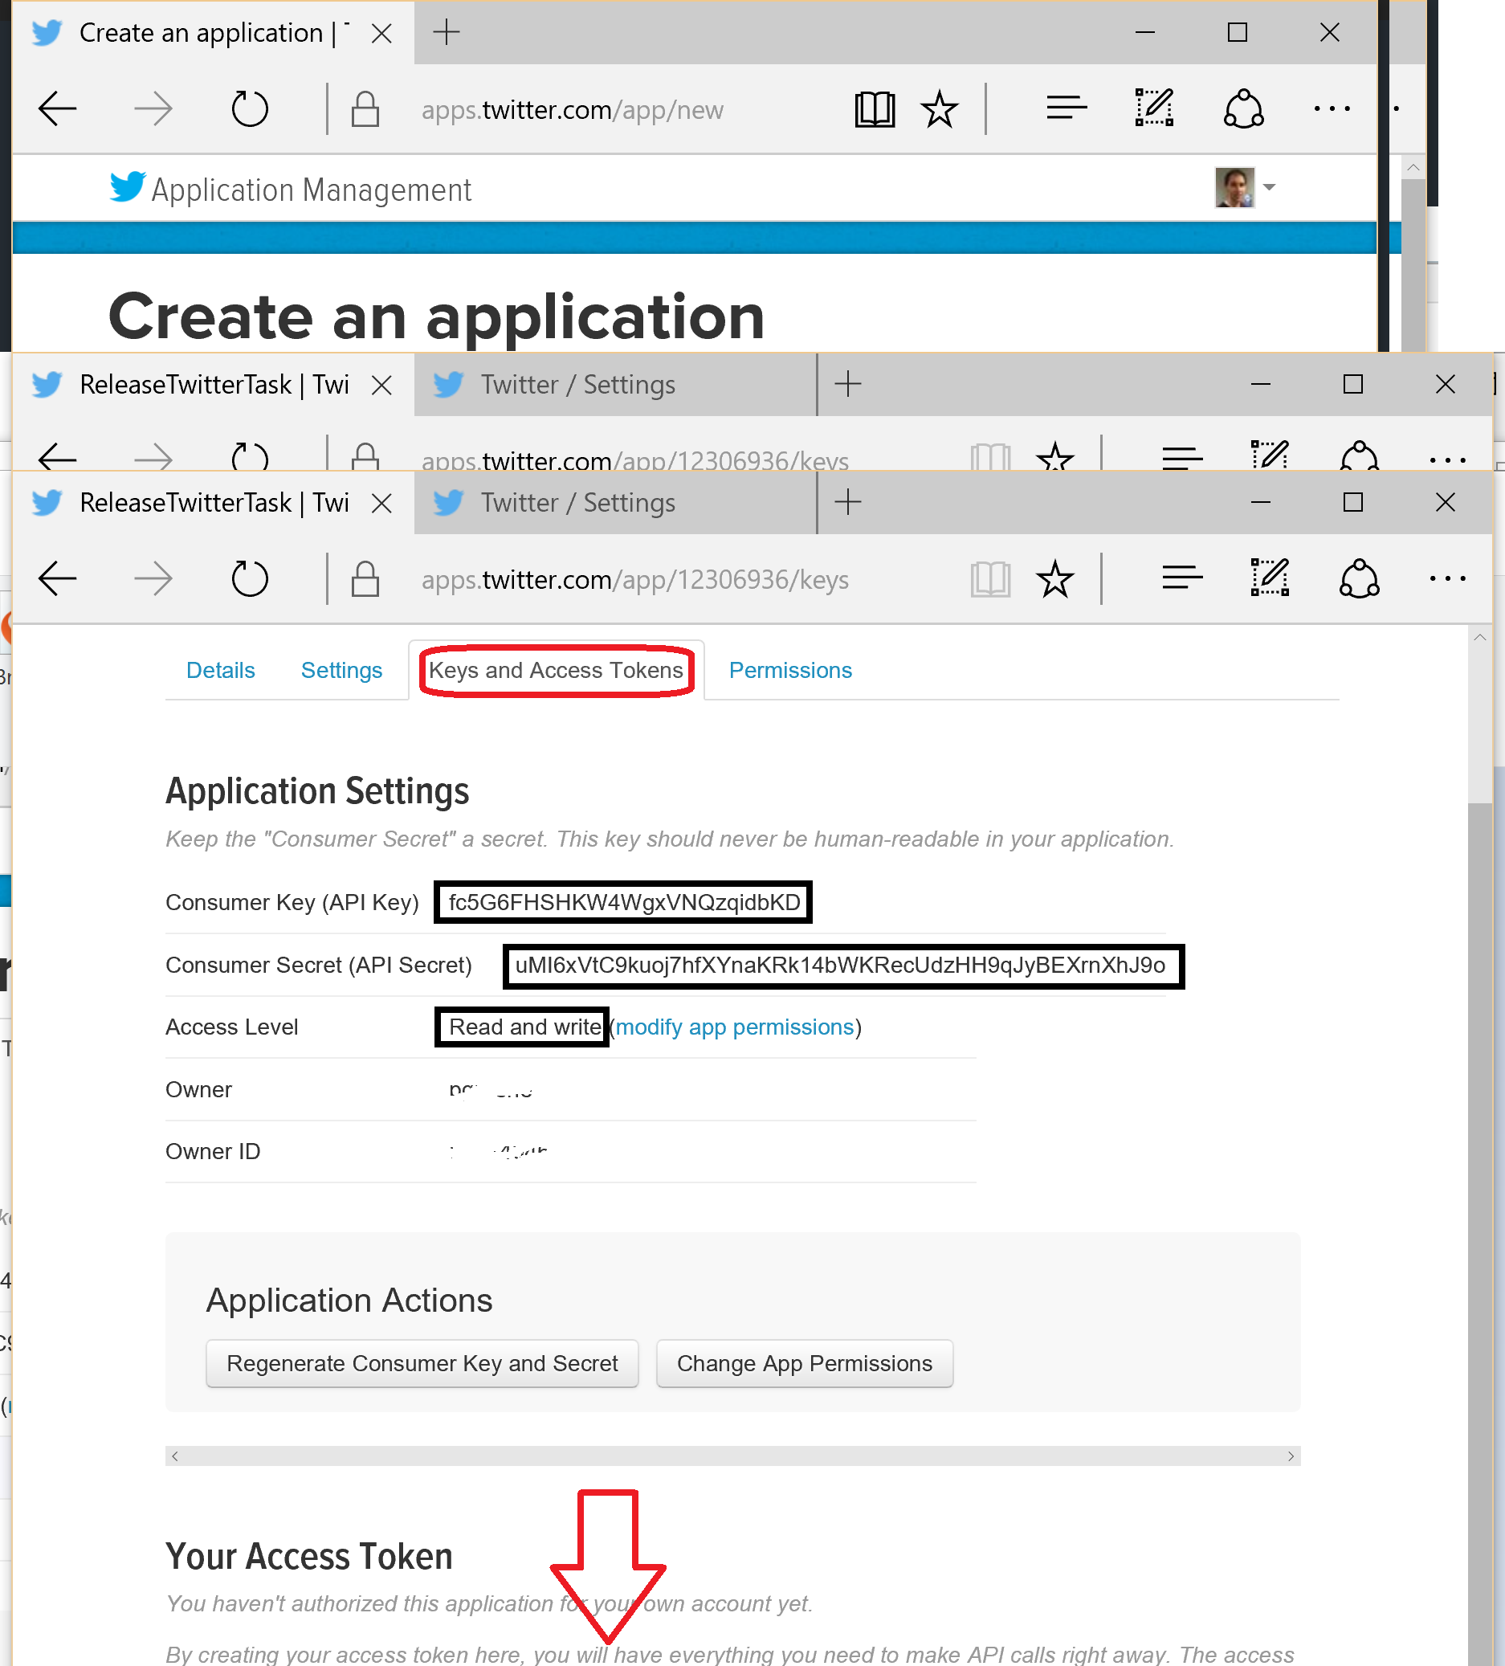Close the ReleaseTwitterTask tab in the middle window

pos(381,385)
